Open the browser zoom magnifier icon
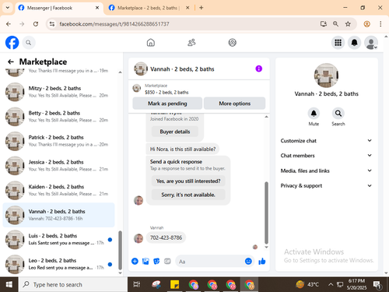This screenshot has width=389, height=292. (x=335, y=24)
